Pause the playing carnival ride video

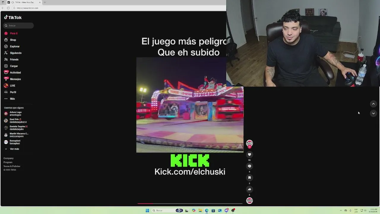(x=190, y=105)
